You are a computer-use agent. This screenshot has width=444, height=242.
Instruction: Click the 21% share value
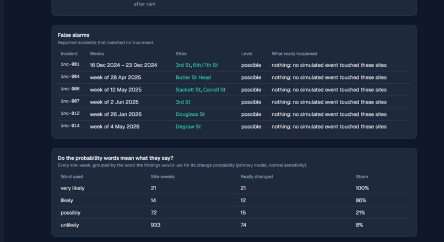[x=360, y=213]
